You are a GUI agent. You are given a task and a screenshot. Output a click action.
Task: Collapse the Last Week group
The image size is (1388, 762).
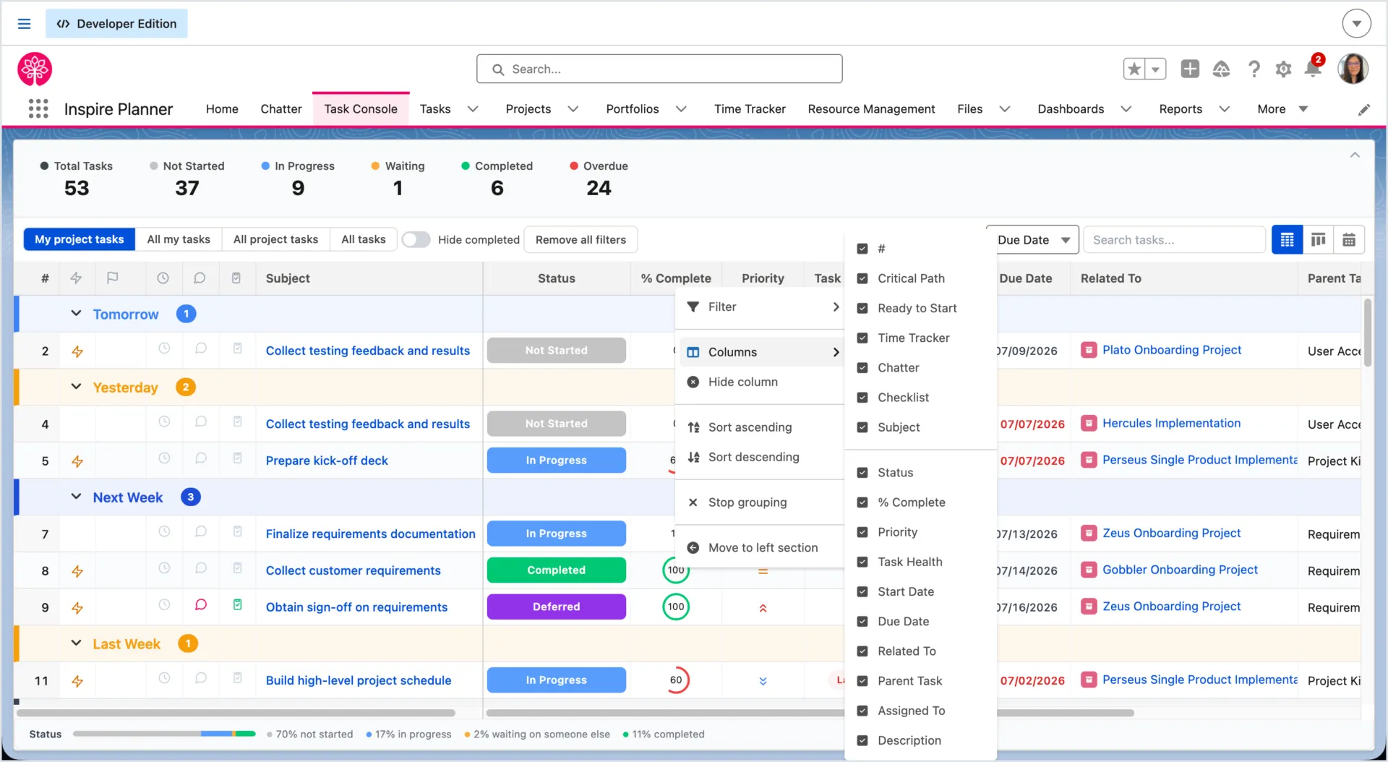pos(76,643)
